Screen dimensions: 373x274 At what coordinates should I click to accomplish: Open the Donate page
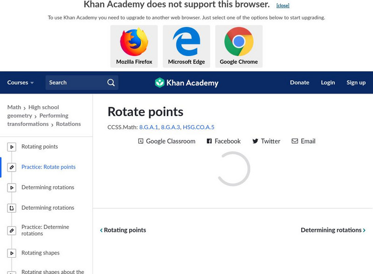(x=299, y=82)
